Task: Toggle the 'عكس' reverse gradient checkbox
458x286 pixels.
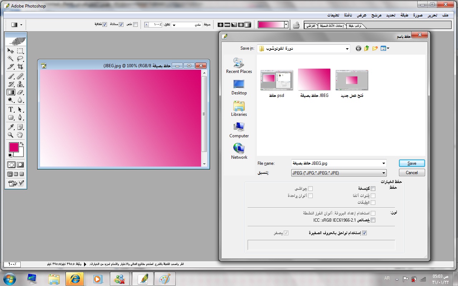Action: coord(135,25)
